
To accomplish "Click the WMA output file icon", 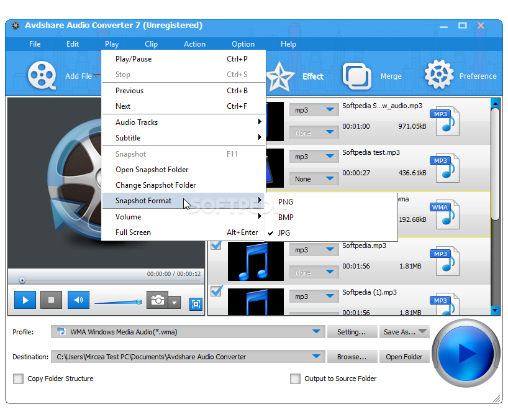I will (x=445, y=214).
